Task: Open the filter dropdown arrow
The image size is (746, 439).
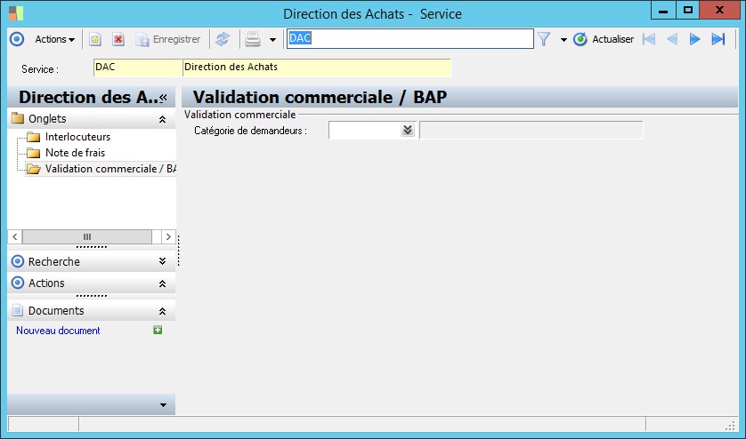Action: coord(564,40)
